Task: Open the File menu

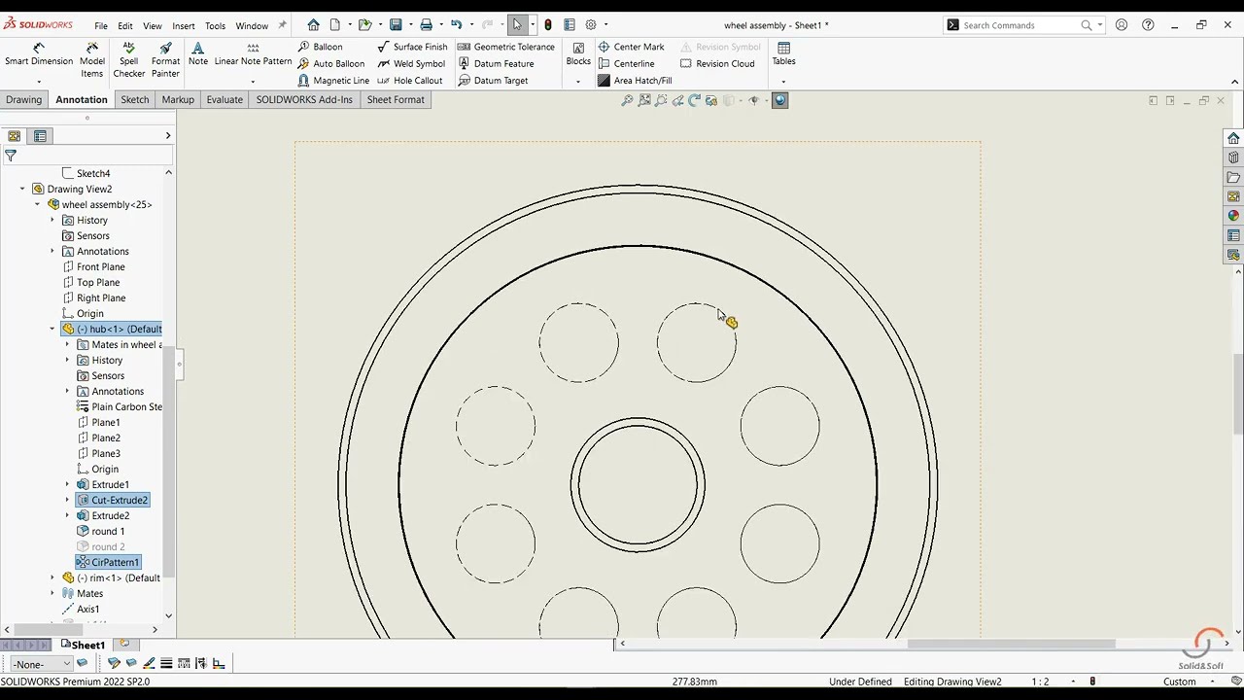Action: [101, 25]
